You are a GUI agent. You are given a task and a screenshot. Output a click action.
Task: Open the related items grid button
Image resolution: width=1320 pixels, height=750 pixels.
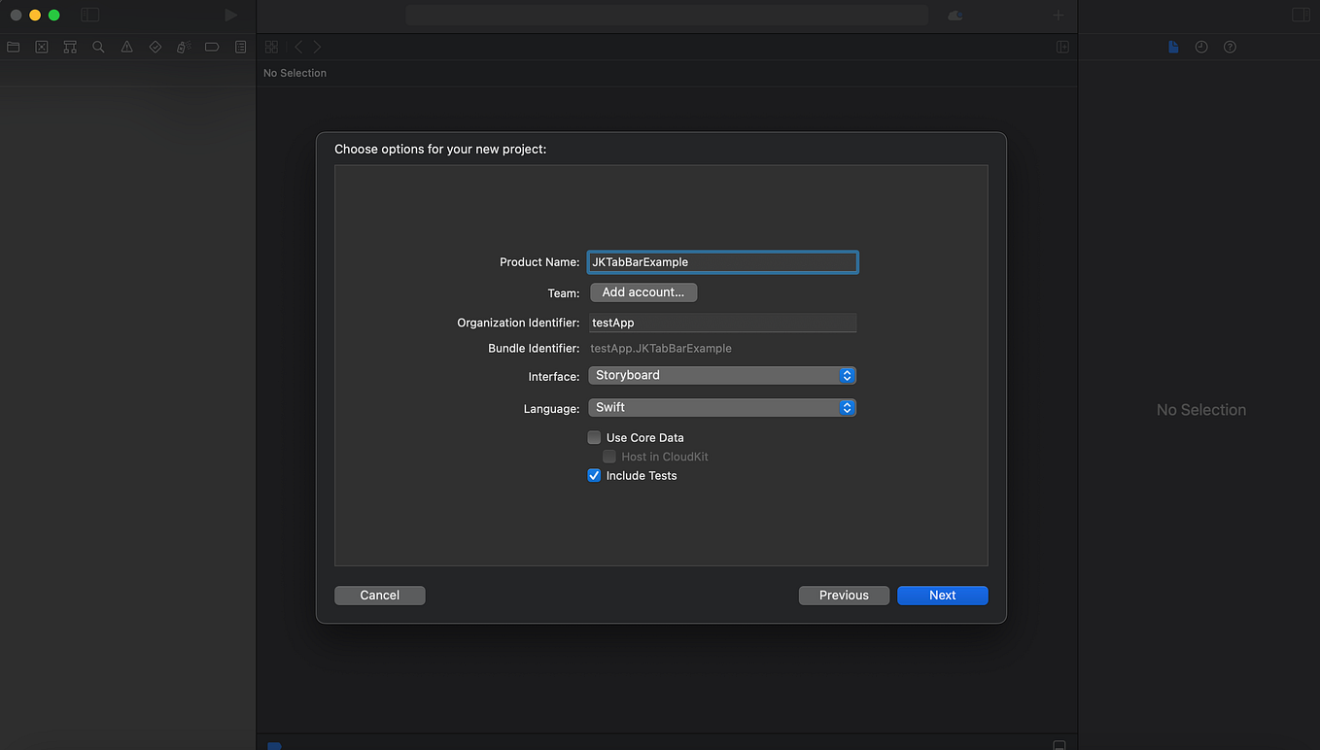click(x=271, y=46)
